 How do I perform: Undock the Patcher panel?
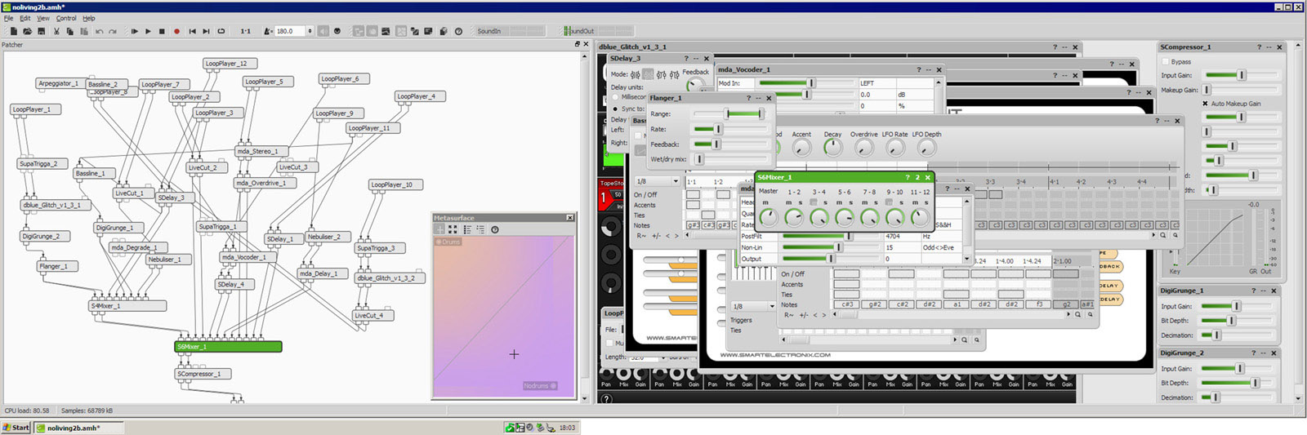pos(578,45)
